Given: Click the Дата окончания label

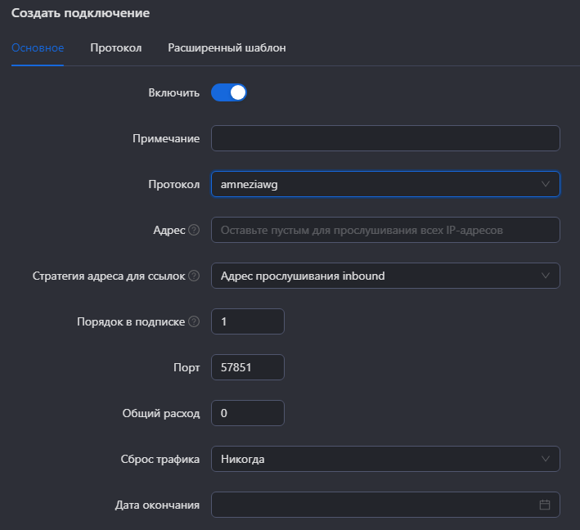Looking at the screenshot, I should [x=157, y=505].
